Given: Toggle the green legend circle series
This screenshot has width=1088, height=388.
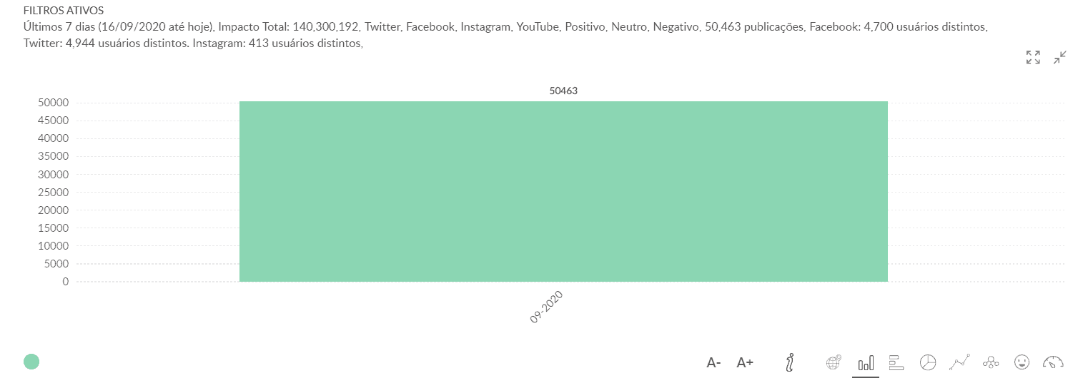Looking at the screenshot, I should pos(31,362).
